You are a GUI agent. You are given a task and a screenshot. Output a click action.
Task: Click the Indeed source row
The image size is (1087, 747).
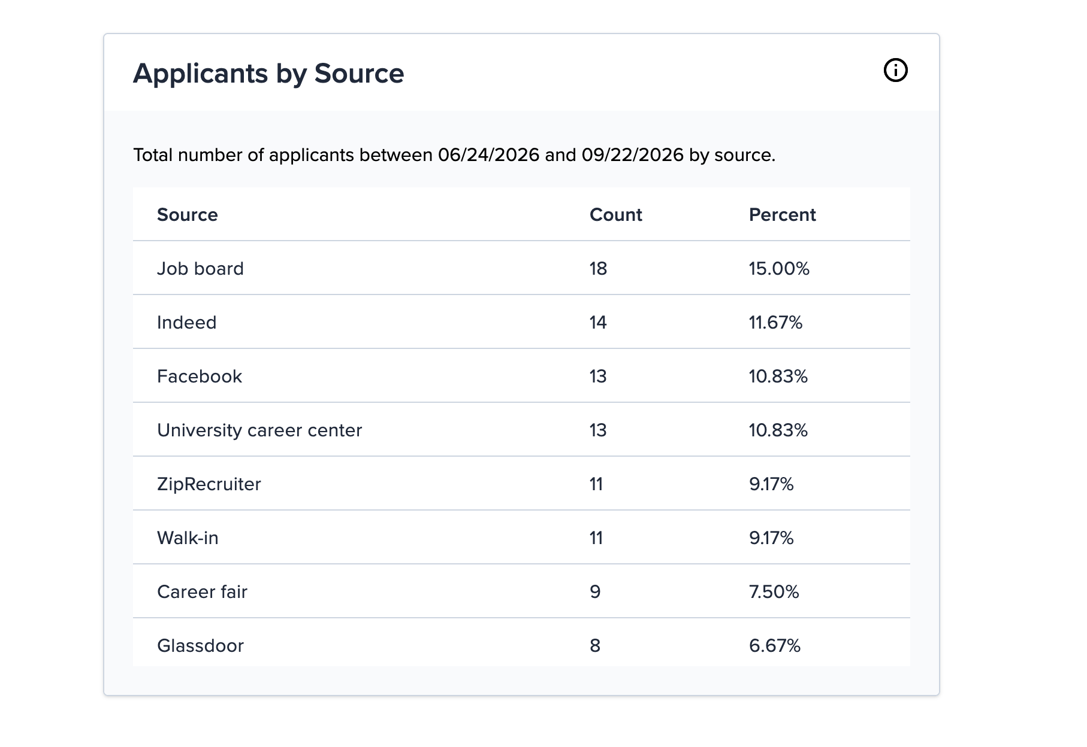(x=521, y=322)
